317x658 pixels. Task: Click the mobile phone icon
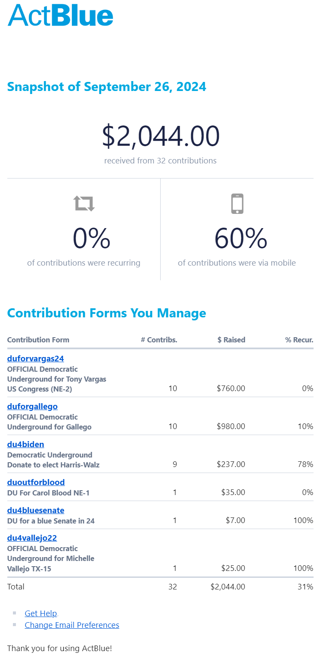click(237, 204)
